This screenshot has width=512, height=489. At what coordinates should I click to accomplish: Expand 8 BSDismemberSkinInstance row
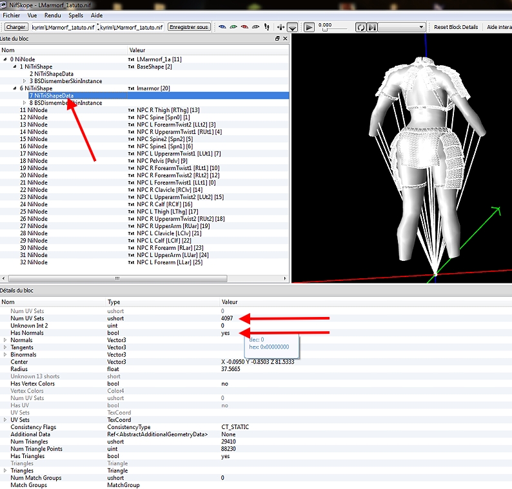pos(25,102)
